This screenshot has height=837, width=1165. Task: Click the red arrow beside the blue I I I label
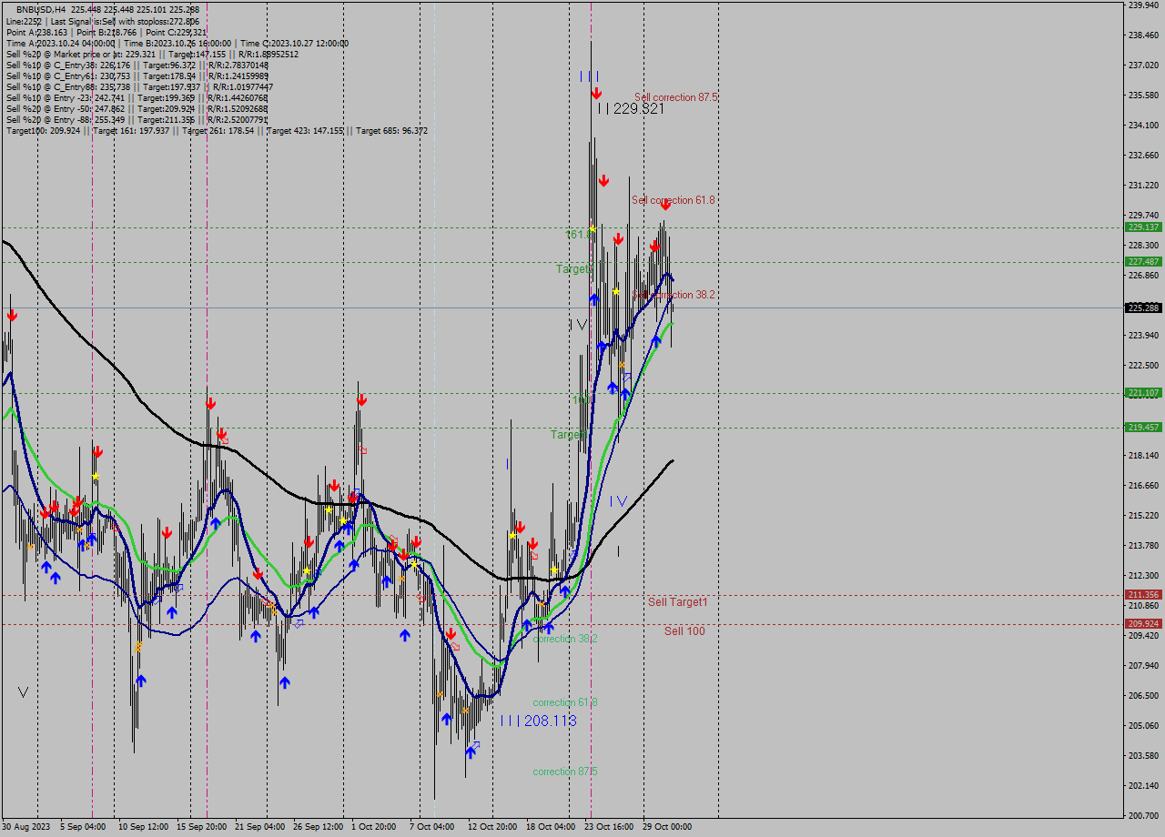[596, 94]
